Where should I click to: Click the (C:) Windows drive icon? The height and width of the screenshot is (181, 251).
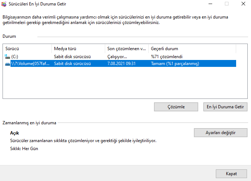(8, 57)
